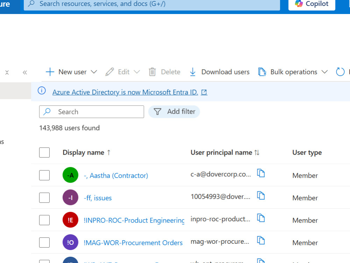Viewport: 350px width, 263px height.
Task: Click Member in the !INPRO-ROC-Product Engineering row
Action: tap(305, 220)
